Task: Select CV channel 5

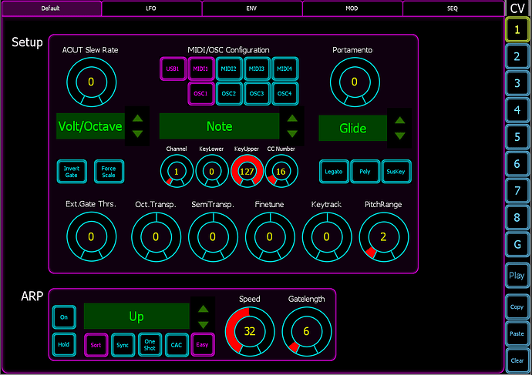Action: point(517,137)
